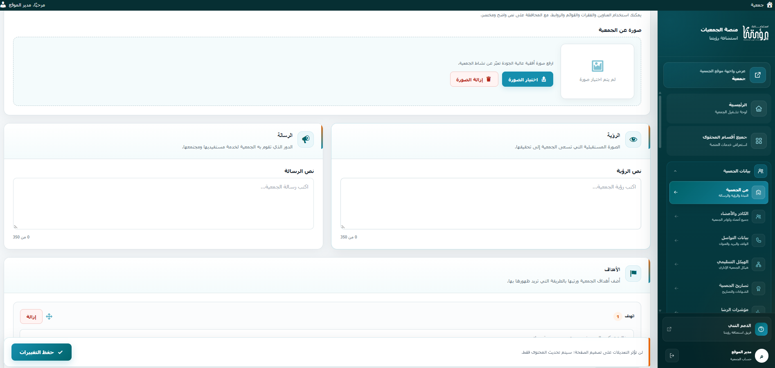Open the external-link icon for عرض واجهة موقع الجمعية
775x368 pixels.
[758, 75]
